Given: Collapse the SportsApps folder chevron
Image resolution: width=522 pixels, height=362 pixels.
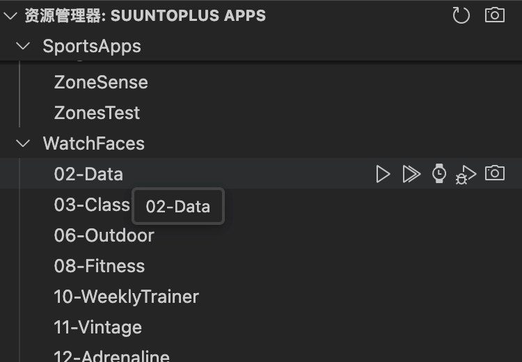Looking at the screenshot, I should coord(23,46).
